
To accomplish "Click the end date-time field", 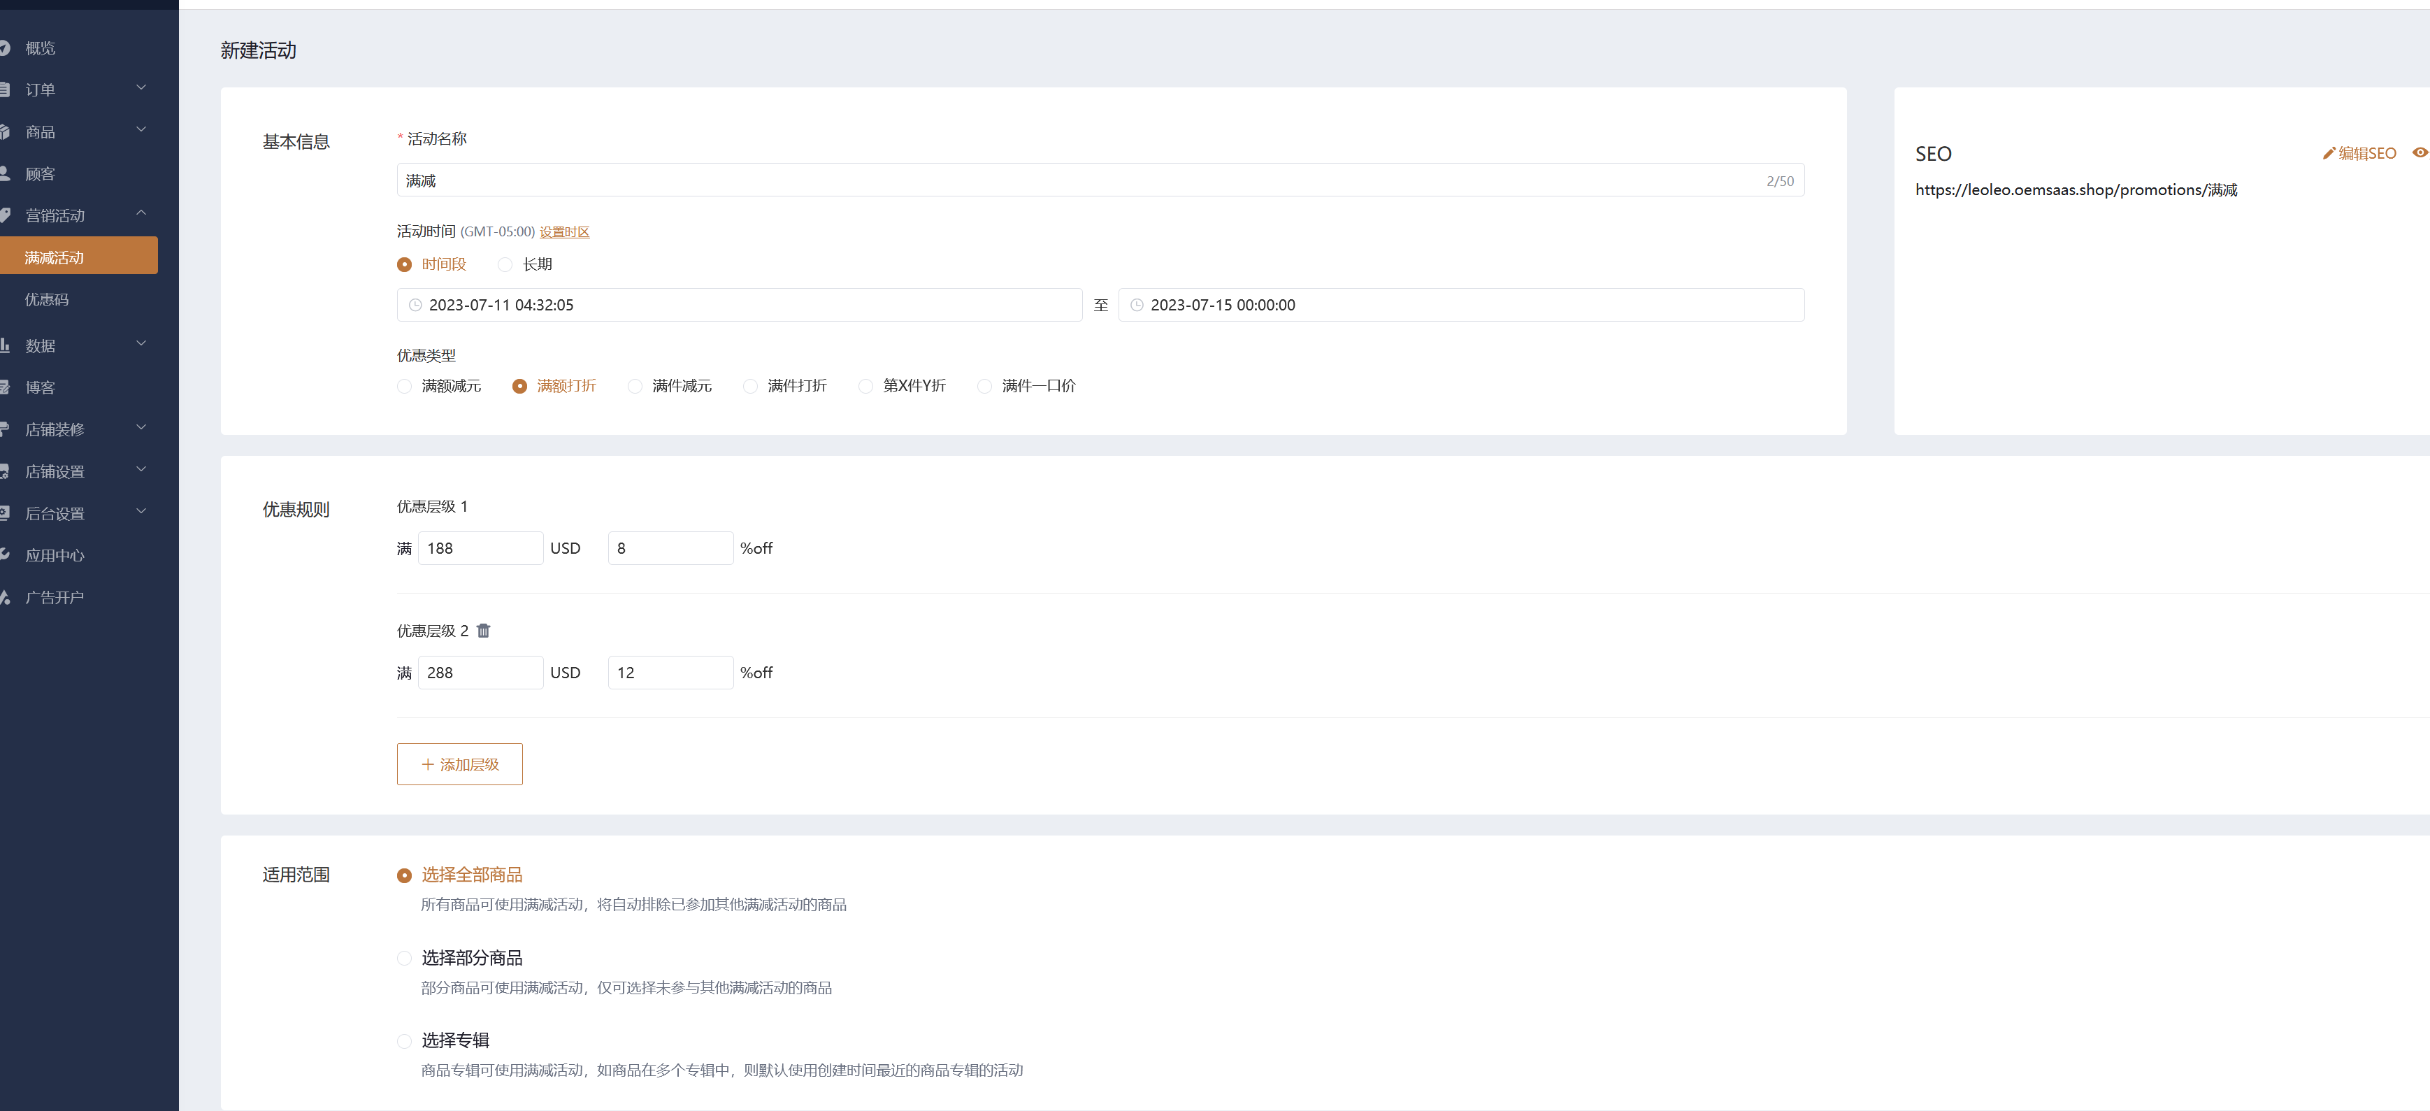I will point(1460,305).
